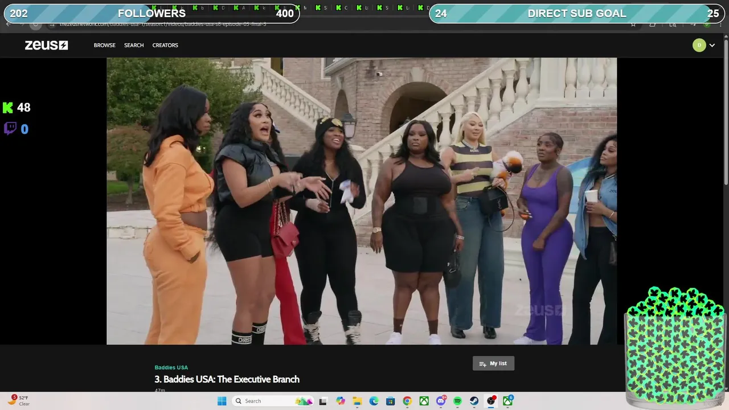The height and width of the screenshot is (410, 729).
Task: Bookmark the page with the star icon
Action: point(633,24)
